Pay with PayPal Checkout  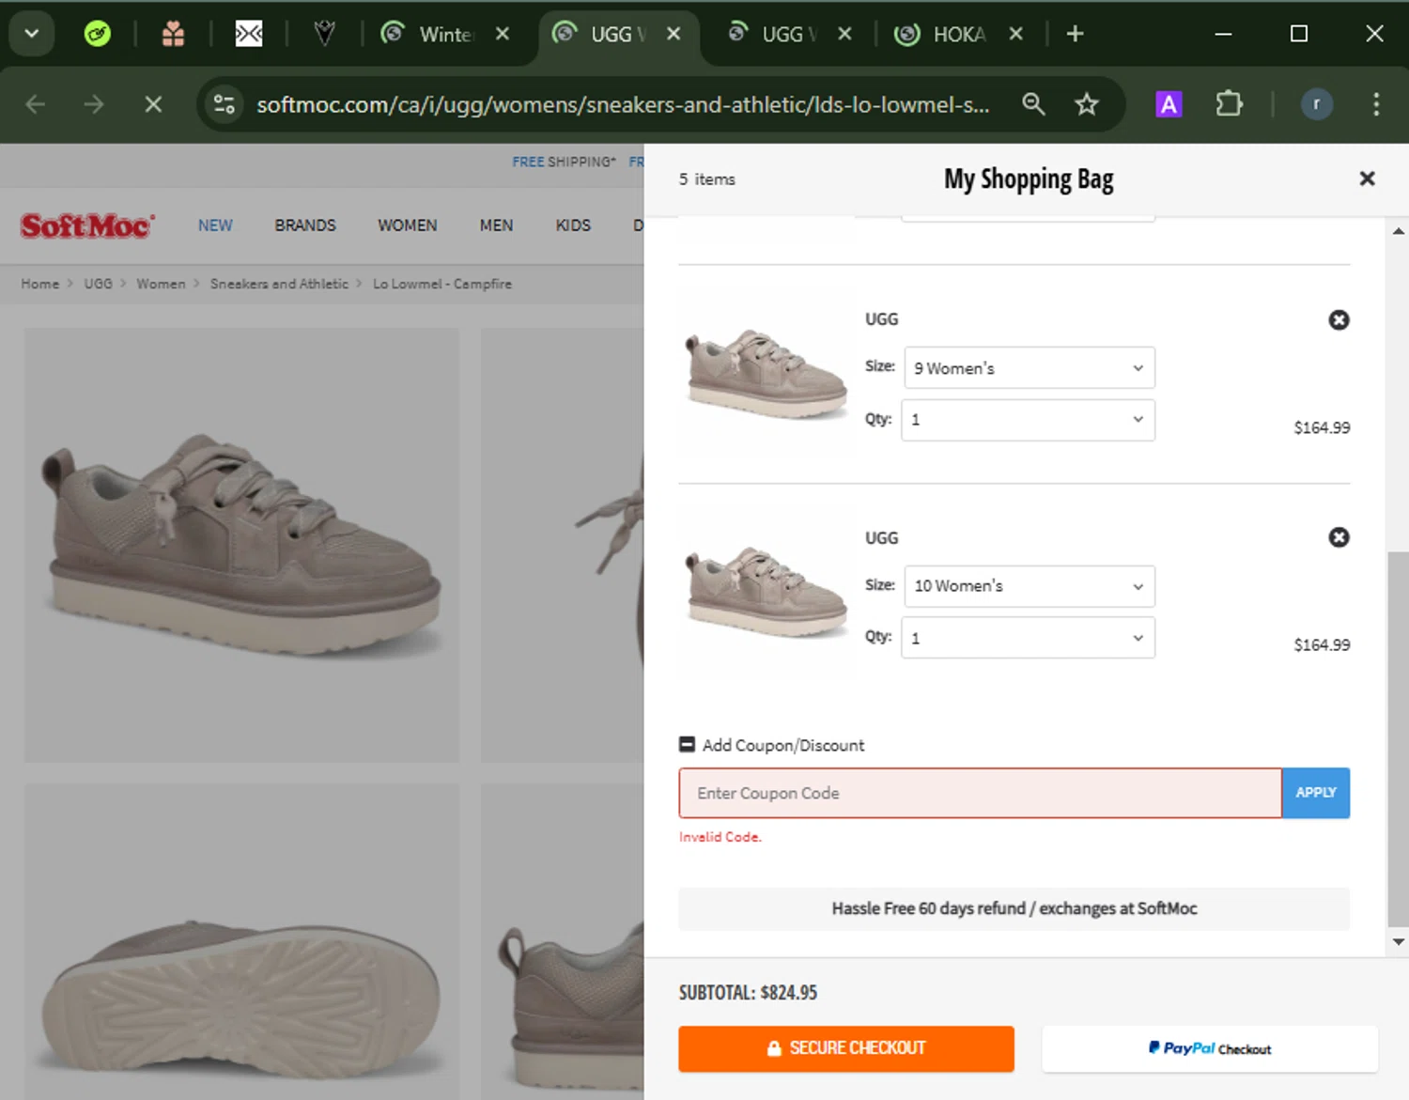pyautogui.click(x=1210, y=1048)
